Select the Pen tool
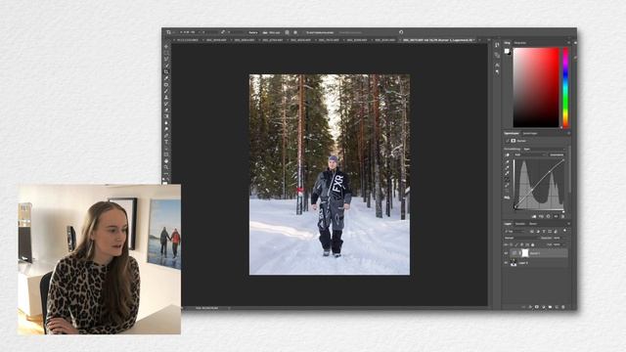 tap(166, 135)
